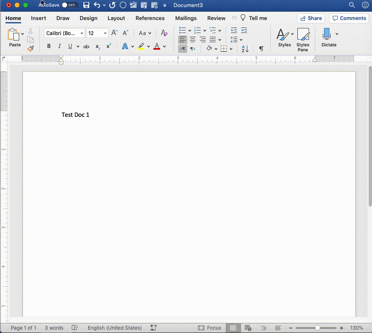The width and height of the screenshot is (372, 333).
Task: Open the Styles Pane
Action: point(303,40)
